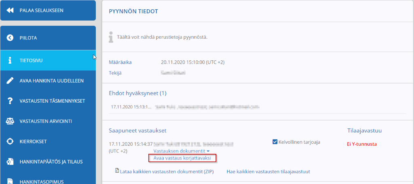Click Avaa vastaus korjattavaksi link
Viewport: 414px width, 184px height.
pos(182,158)
